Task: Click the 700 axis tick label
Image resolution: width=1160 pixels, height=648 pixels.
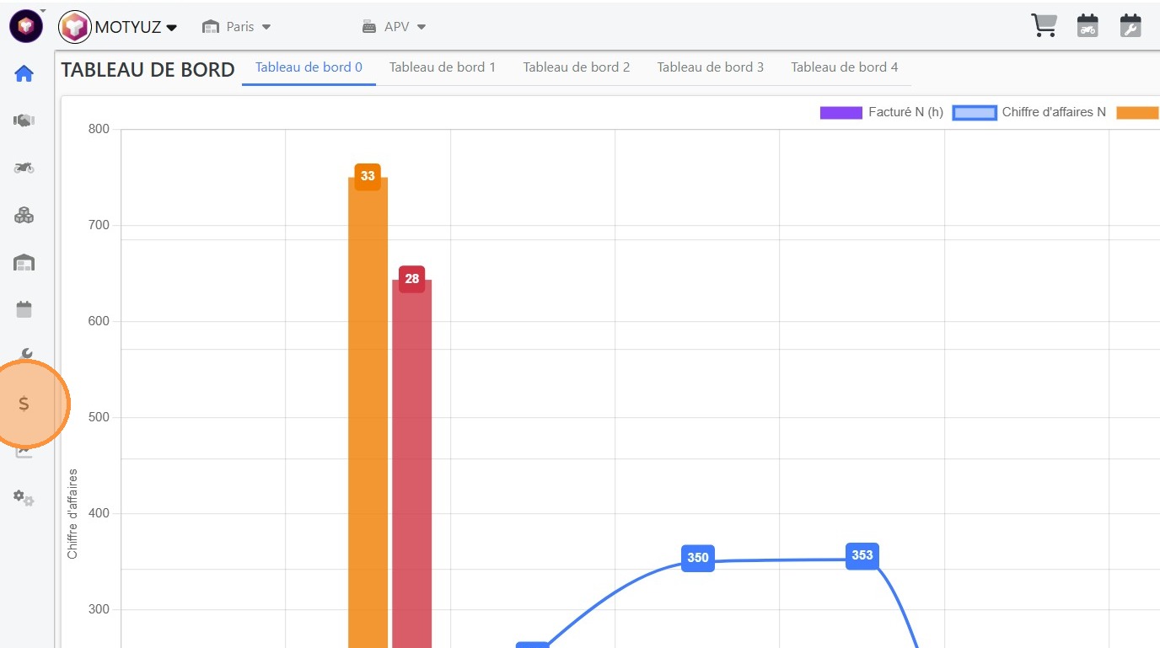Action: pyautogui.click(x=99, y=225)
